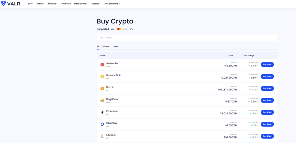Go to VALR Pay page

pos(66,4)
